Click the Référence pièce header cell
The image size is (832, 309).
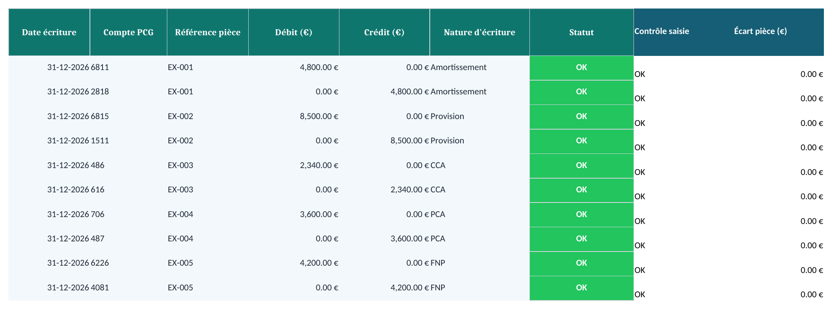tap(207, 32)
